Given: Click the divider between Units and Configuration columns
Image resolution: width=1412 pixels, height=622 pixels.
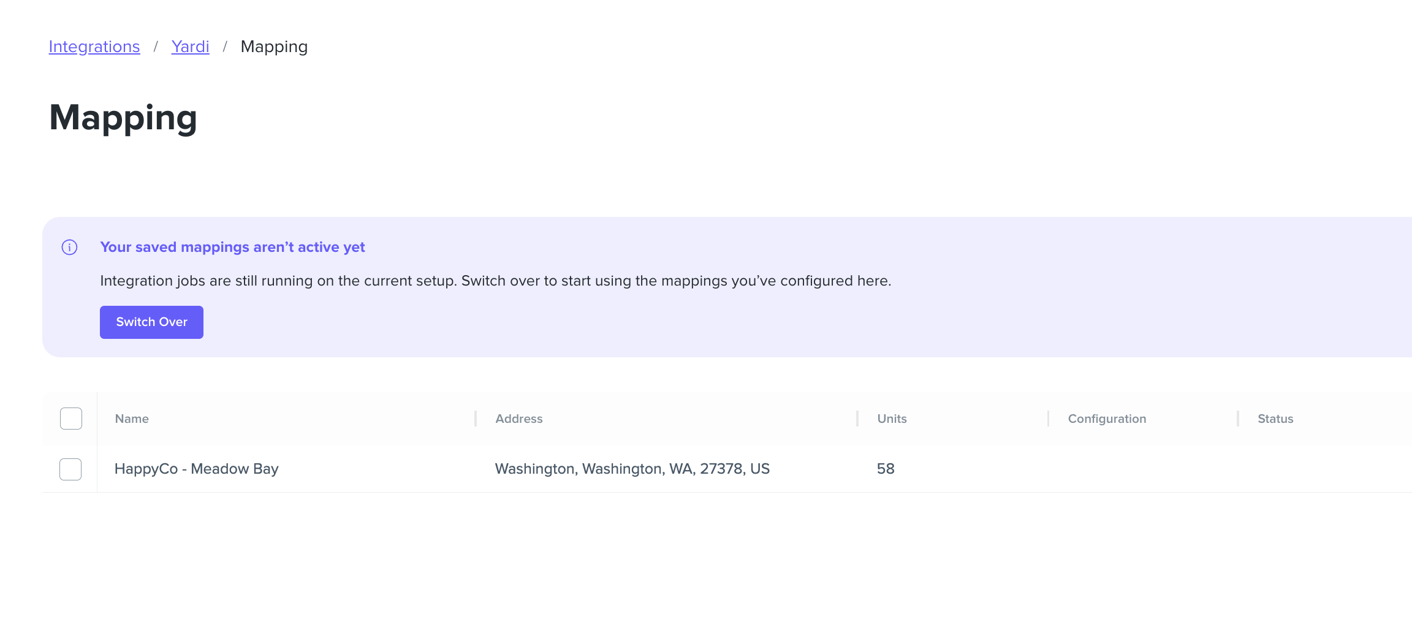Looking at the screenshot, I should click(1049, 419).
